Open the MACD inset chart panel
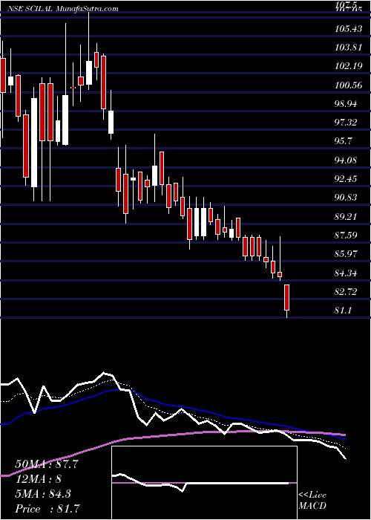The height and width of the screenshot is (520, 371). click(204, 483)
